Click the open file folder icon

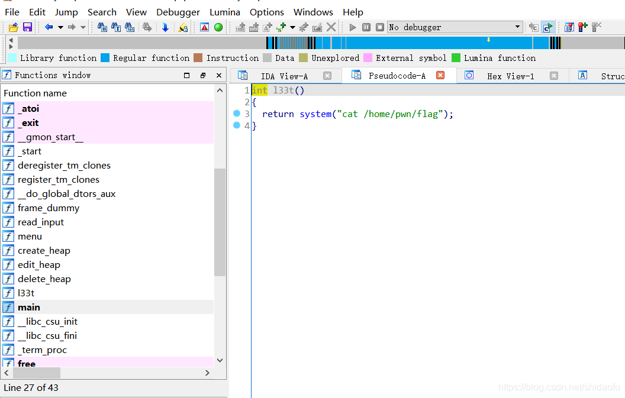click(x=14, y=27)
